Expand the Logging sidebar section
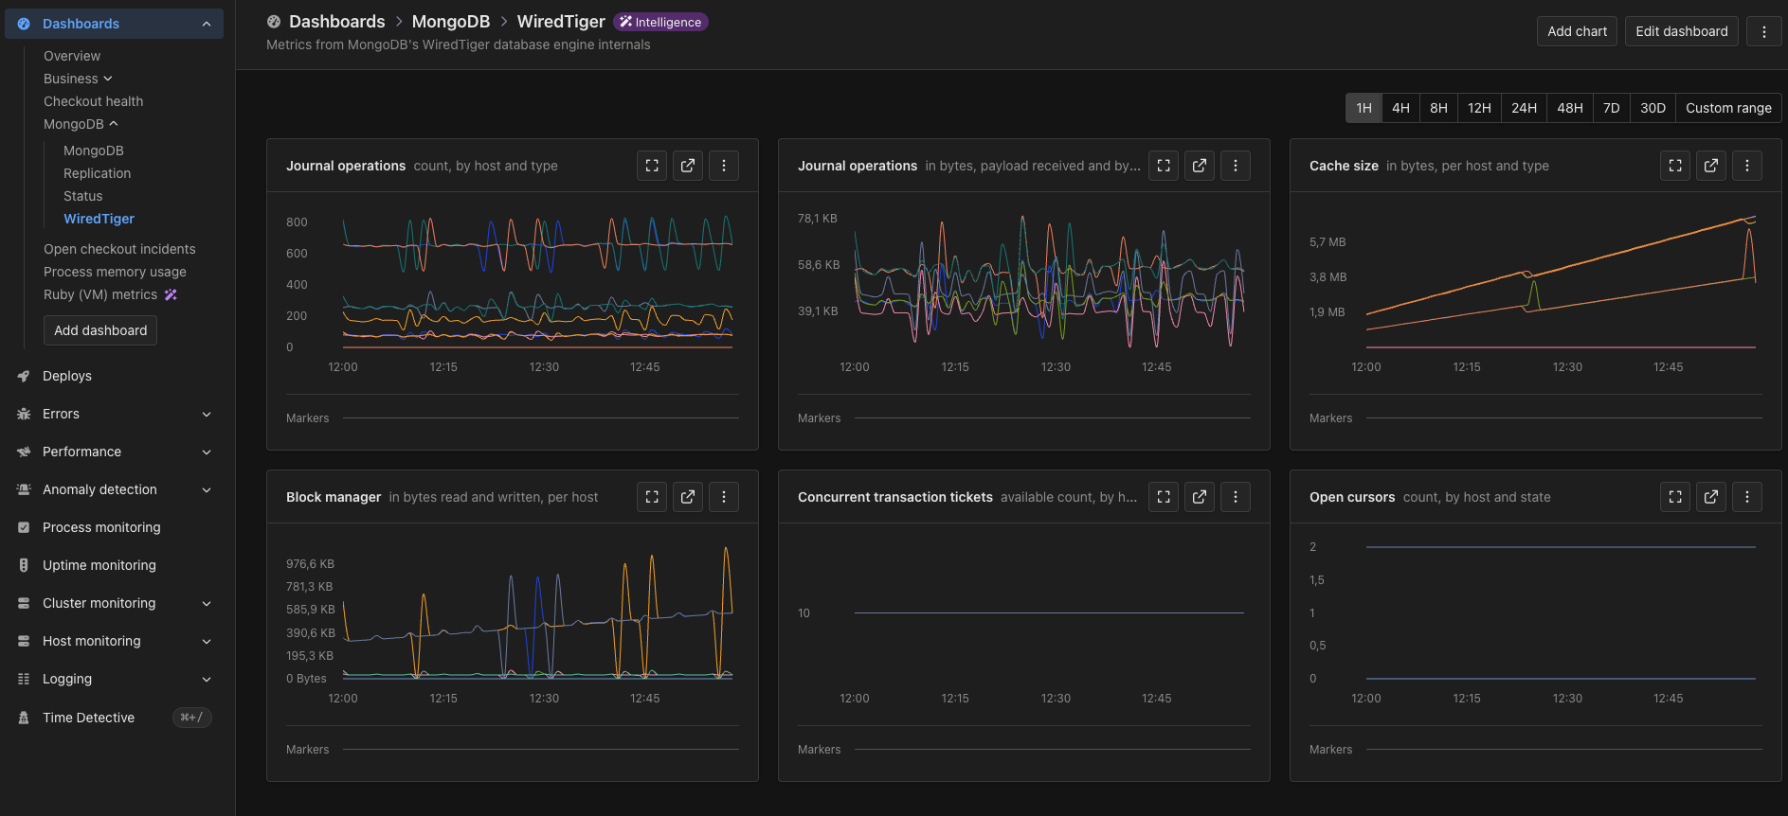The width and height of the screenshot is (1788, 816). (x=207, y=679)
